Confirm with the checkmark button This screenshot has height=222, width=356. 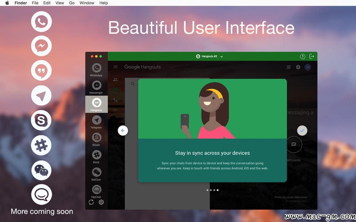[x=302, y=131]
